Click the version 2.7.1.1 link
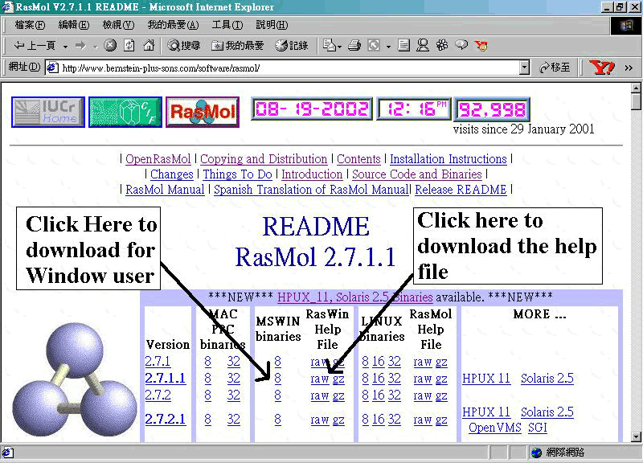Viewport: 643px width, 463px height. tap(166, 378)
